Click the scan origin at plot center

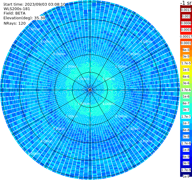90,90
